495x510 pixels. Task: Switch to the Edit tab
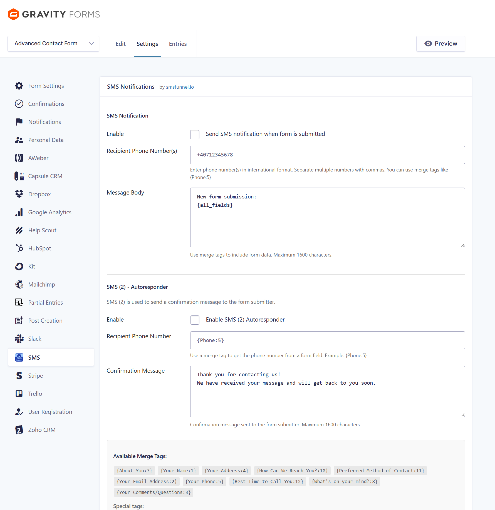tap(120, 44)
